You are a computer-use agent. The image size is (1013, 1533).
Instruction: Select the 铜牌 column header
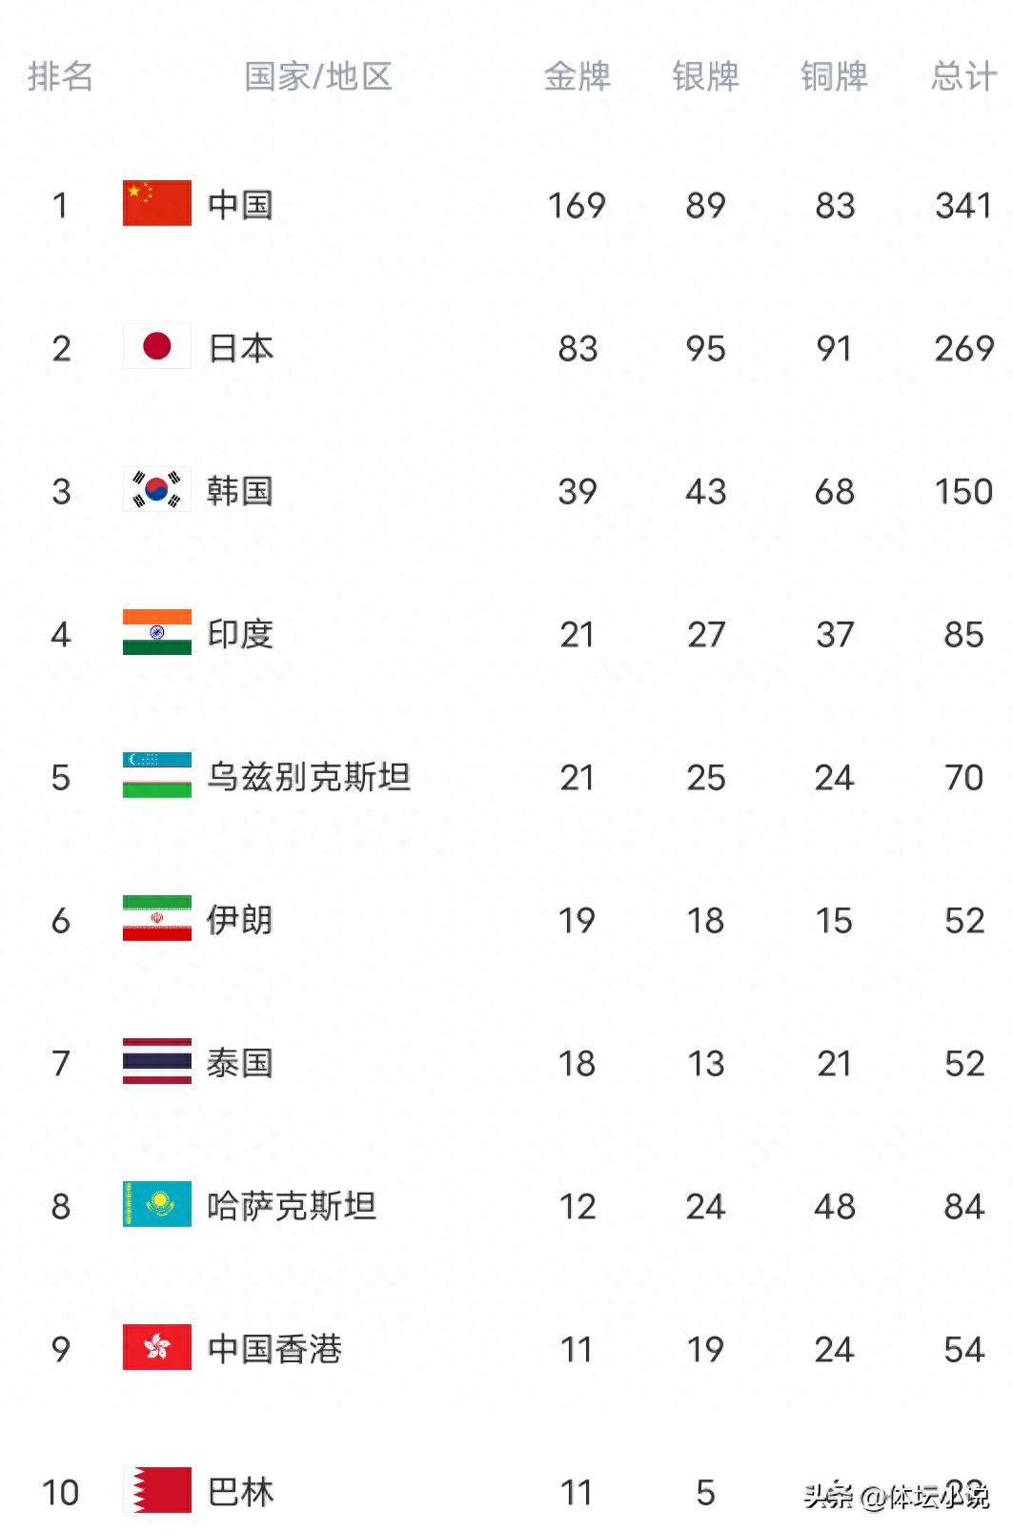pos(835,76)
